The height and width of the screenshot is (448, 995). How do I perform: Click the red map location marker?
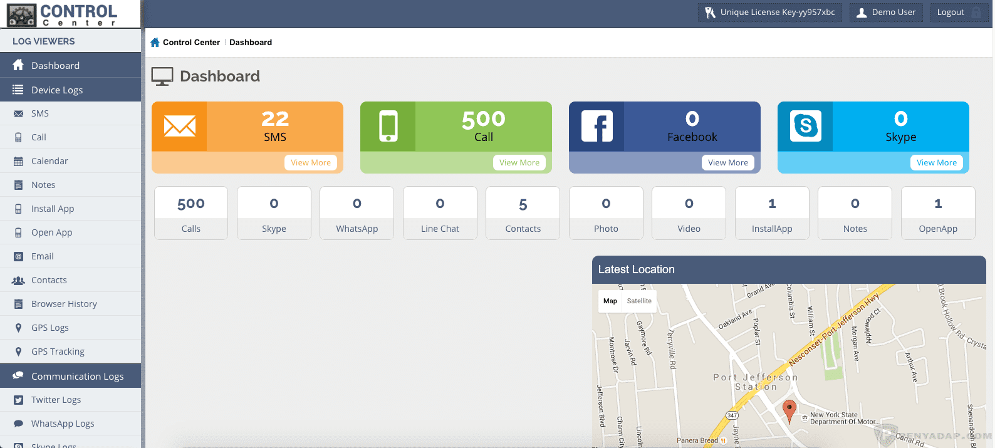pos(789,410)
